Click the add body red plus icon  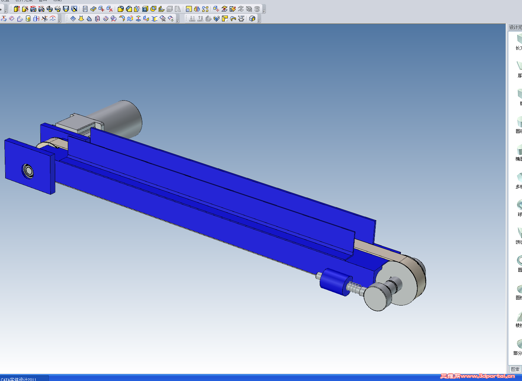101,9
